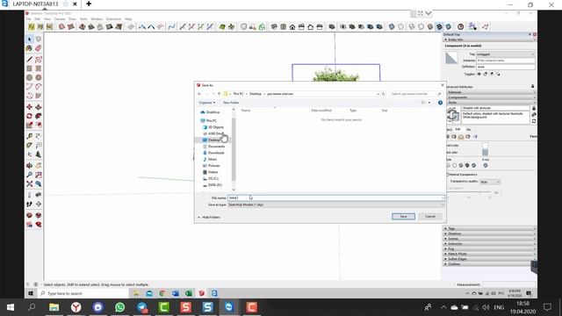Toggle the component lock icon in Entity Info
This screenshot has height=316, width=562.
tap(486, 74)
